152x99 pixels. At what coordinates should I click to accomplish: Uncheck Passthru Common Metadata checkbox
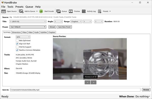coord(17,50)
